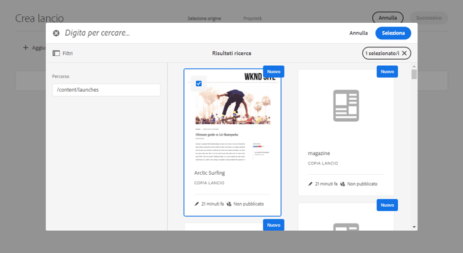Click 'Non pubblicato' on Arctic Surfing card

[x=249, y=204]
